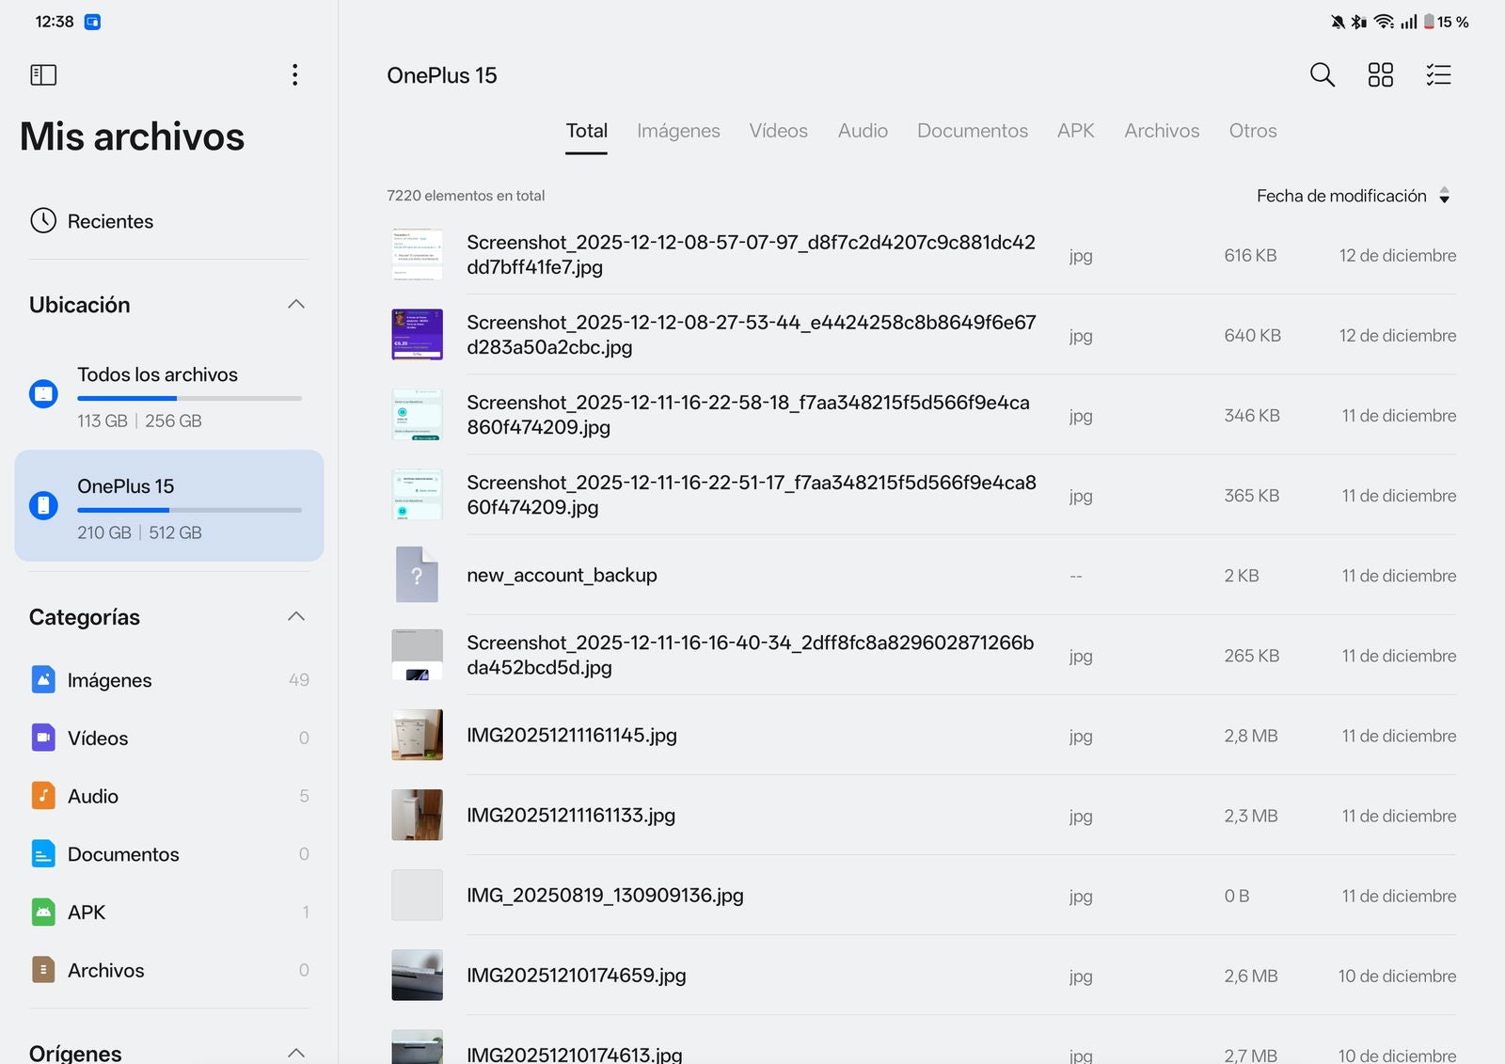This screenshot has width=1505, height=1064.
Task: Open the APK category
Action: click(87, 913)
